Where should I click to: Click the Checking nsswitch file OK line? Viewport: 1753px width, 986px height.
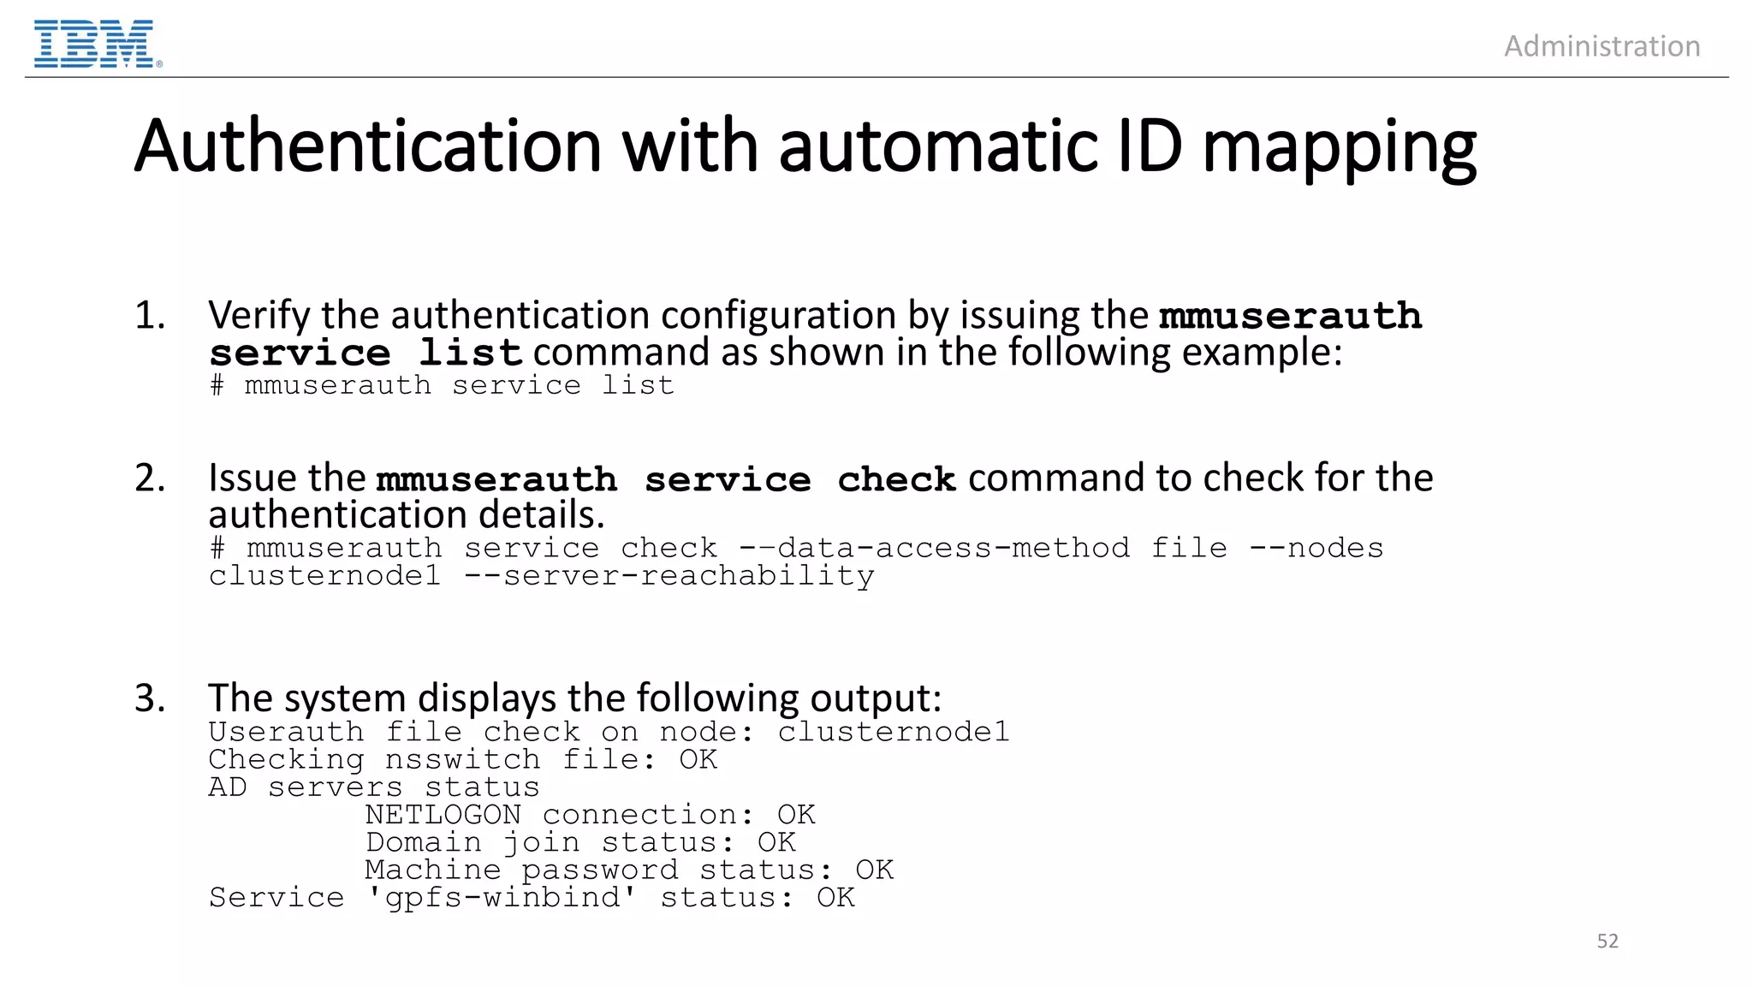point(462,760)
